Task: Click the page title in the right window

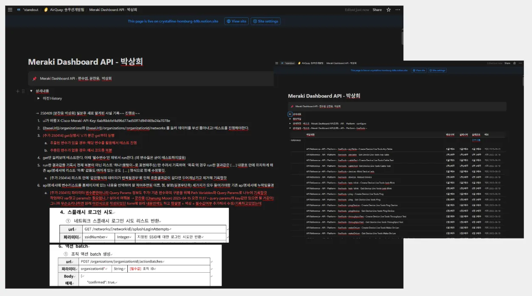Action: click(324, 96)
